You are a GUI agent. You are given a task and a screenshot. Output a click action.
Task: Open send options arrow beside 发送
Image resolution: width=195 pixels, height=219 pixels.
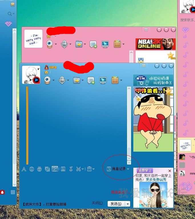click(x=128, y=204)
